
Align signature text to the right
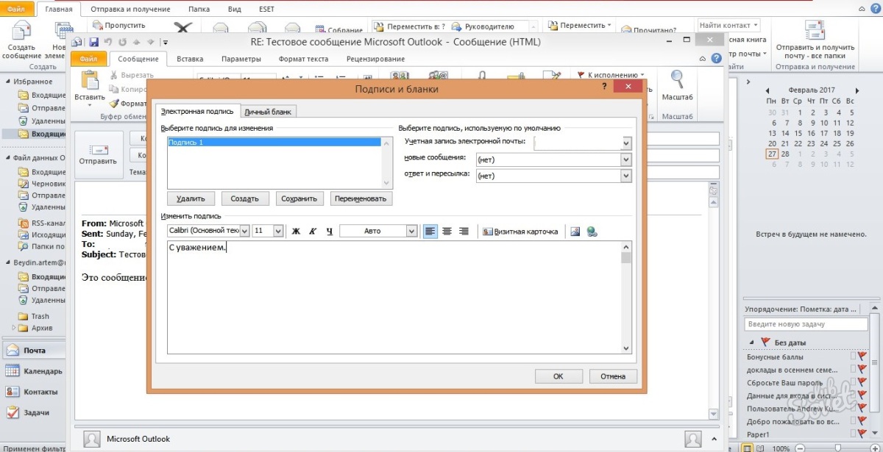(x=464, y=231)
